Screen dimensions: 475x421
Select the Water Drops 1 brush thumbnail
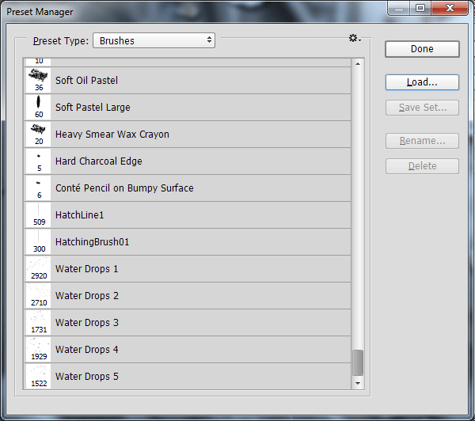[38, 269]
